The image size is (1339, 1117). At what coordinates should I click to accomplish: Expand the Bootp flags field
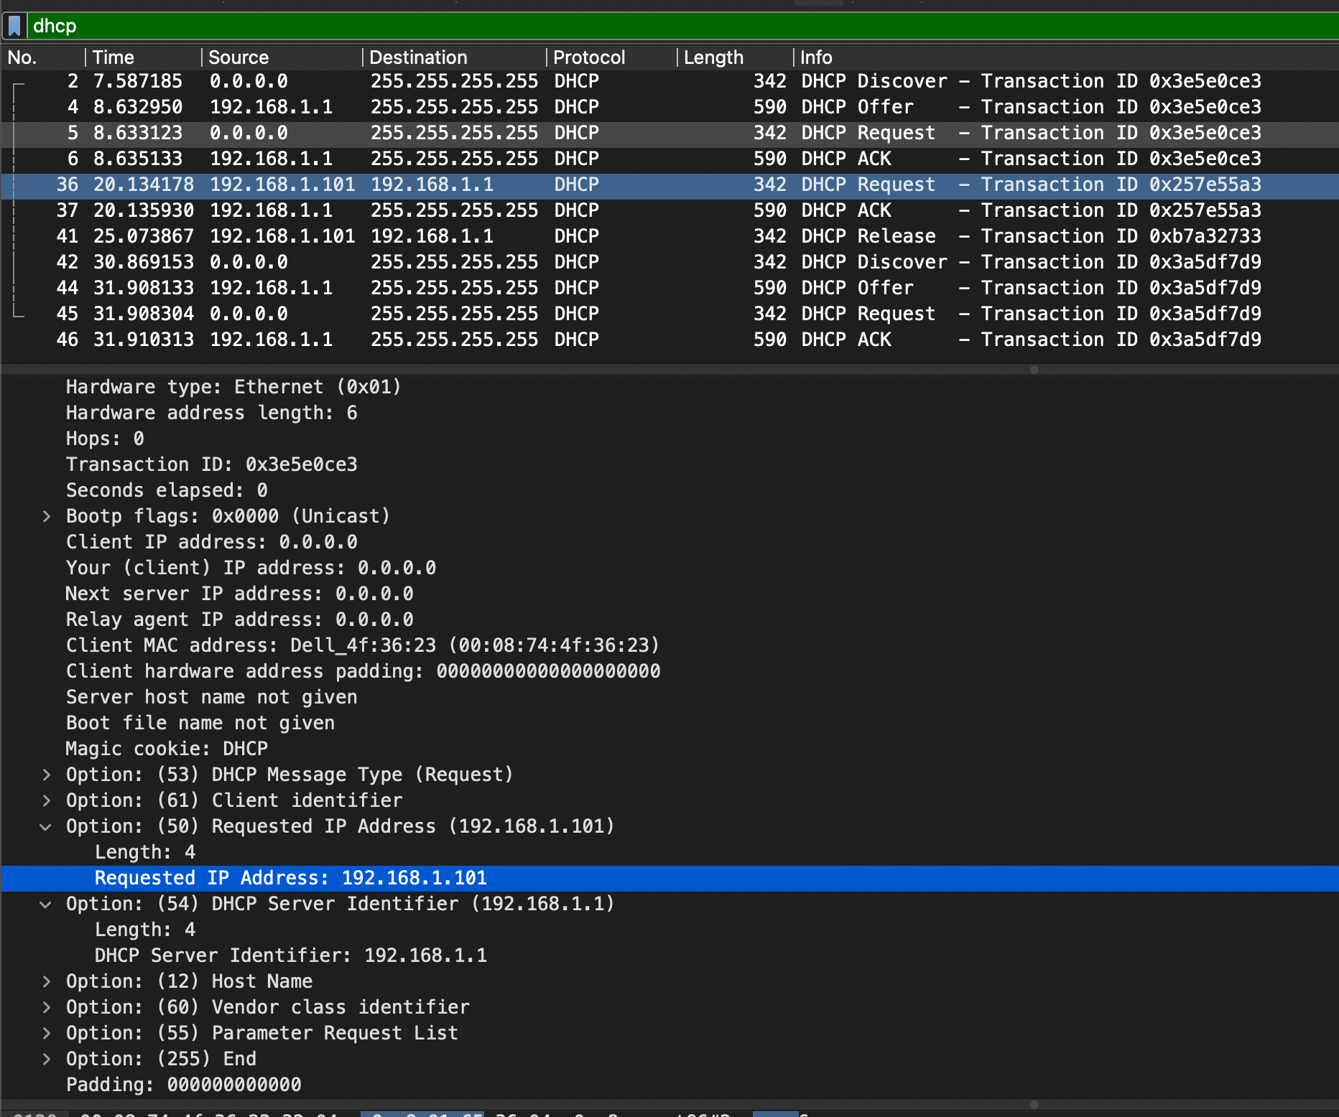[46, 516]
